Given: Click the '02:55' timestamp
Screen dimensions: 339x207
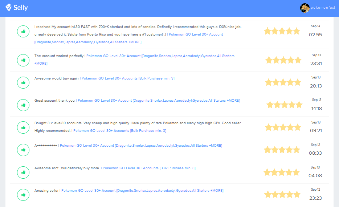Looking at the screenshot, I should pos(315,35).
